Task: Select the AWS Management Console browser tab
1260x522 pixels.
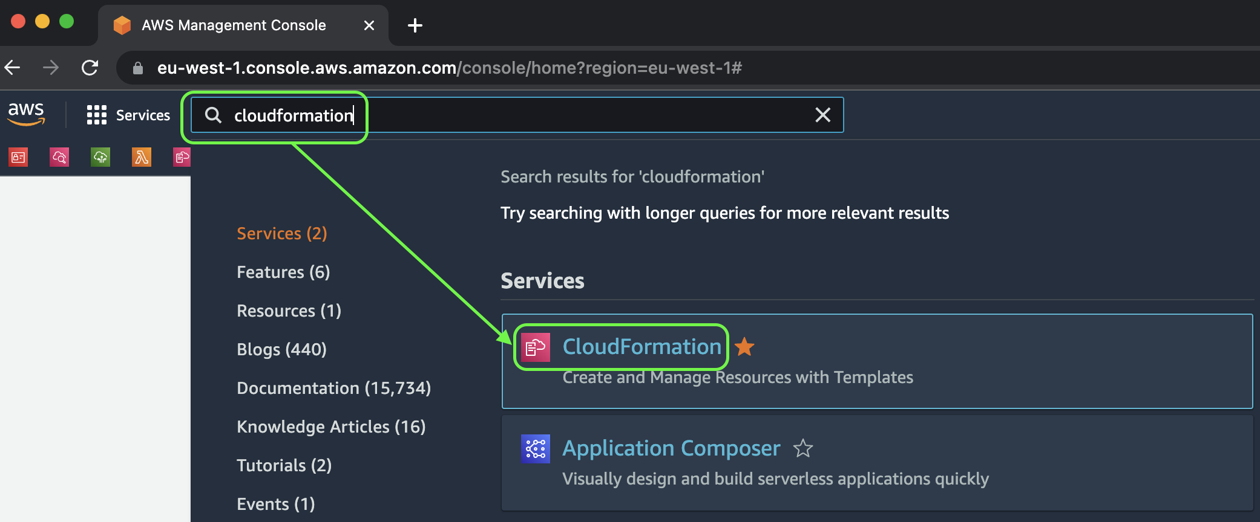Action: [243, 25]
